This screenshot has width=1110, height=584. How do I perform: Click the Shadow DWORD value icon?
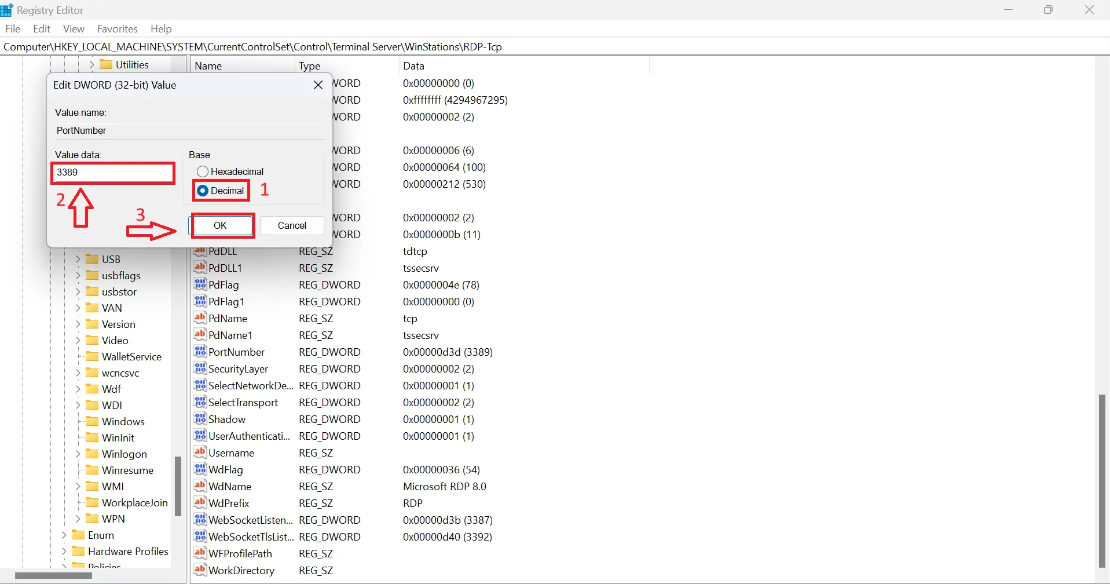(x=200, y=419)
